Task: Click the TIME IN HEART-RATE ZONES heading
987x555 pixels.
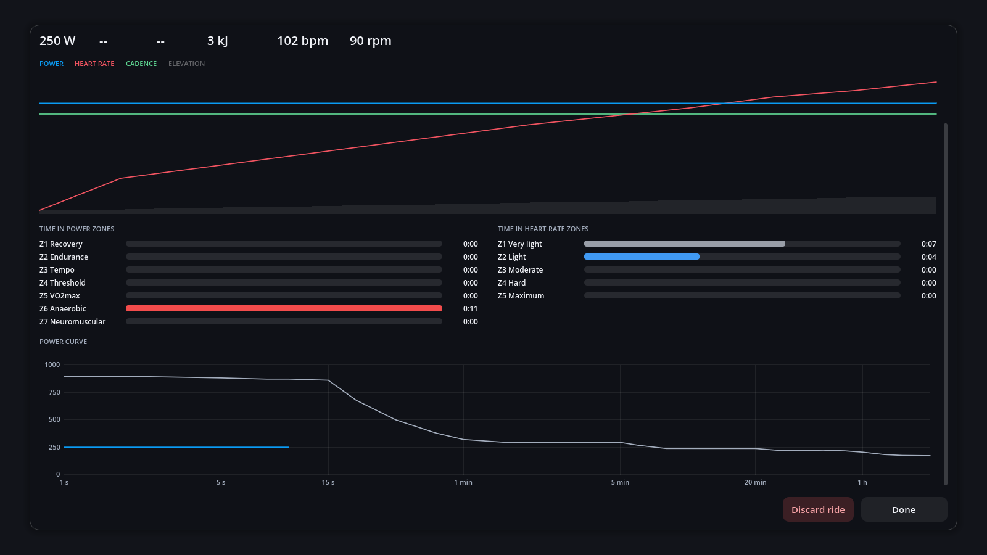Action: [543, 229]
